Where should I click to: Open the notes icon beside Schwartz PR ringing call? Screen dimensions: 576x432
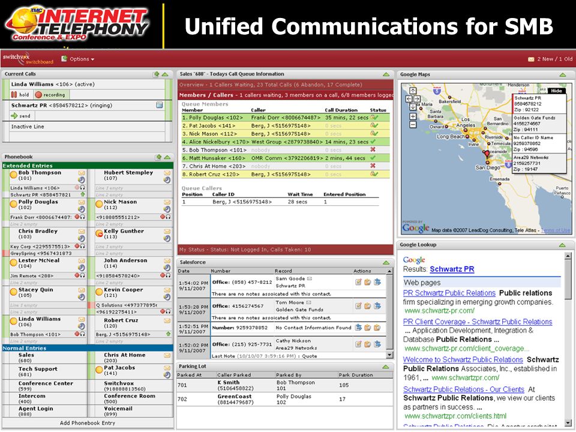coord(160,105)
